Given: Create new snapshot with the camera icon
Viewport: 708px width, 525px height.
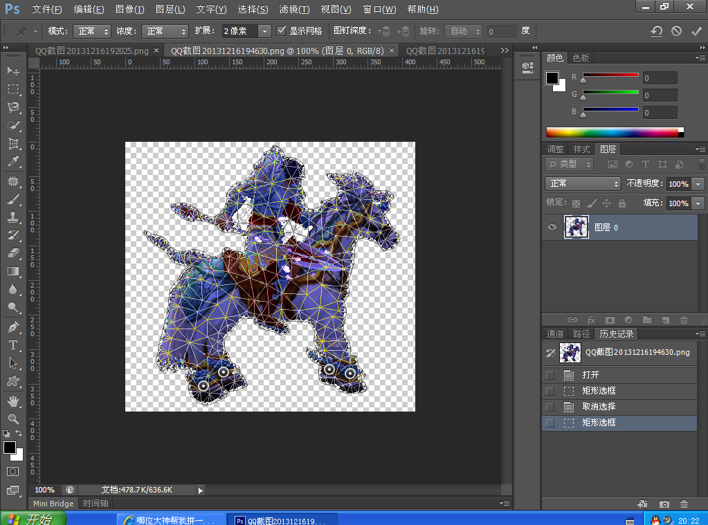Looking at the screenshot, I should coord(664,504).
